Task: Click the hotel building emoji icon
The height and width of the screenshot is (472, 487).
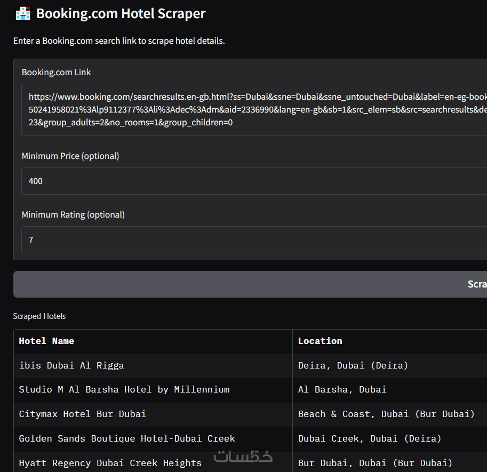Action: coord(23,13)
